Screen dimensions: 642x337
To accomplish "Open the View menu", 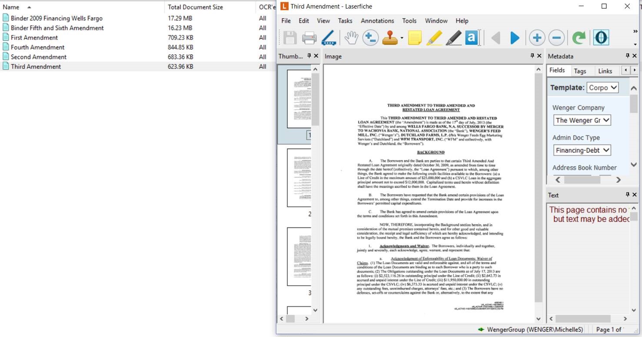I will [x=323, y=20].
